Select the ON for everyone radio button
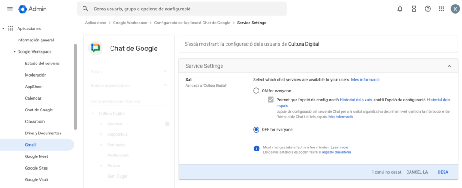 click(x=256, y=91)
